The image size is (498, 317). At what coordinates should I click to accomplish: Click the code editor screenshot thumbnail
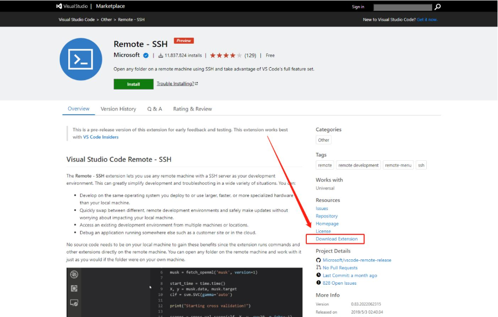pyautogui.click(x=185, y=292)
